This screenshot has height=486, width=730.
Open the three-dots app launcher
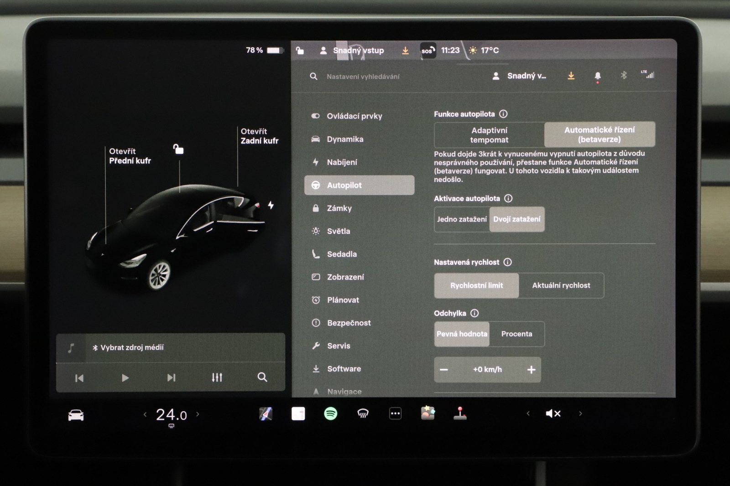[x=395, y=414]
